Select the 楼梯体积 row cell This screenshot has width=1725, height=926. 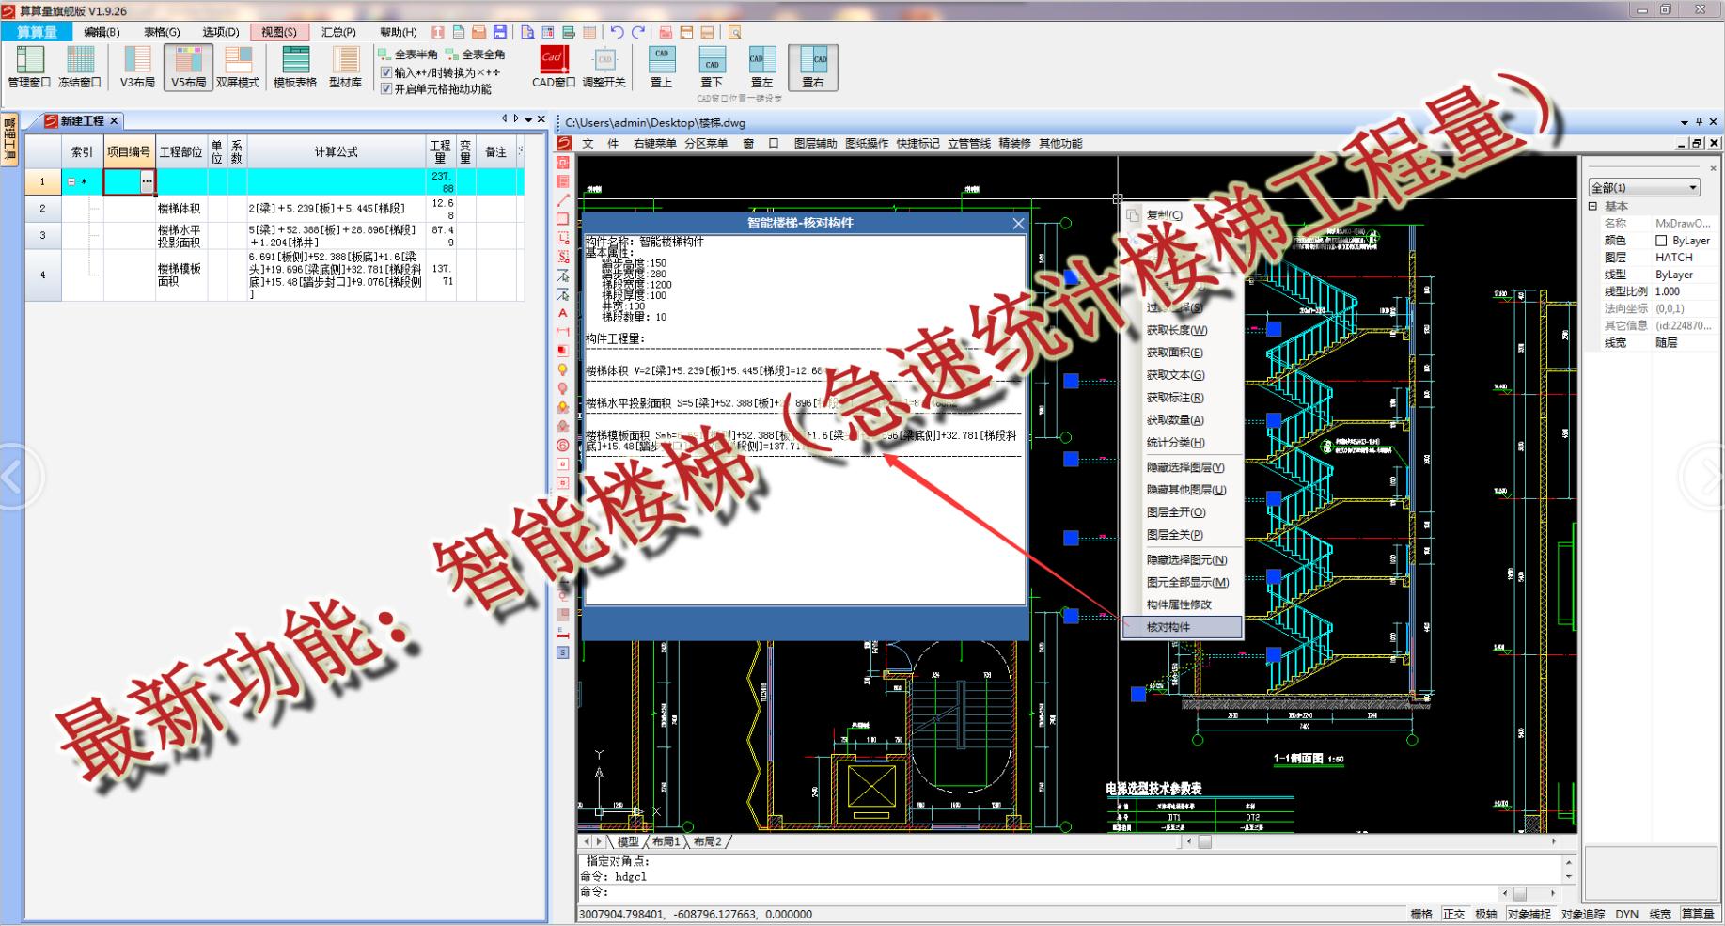click(180, 209)
